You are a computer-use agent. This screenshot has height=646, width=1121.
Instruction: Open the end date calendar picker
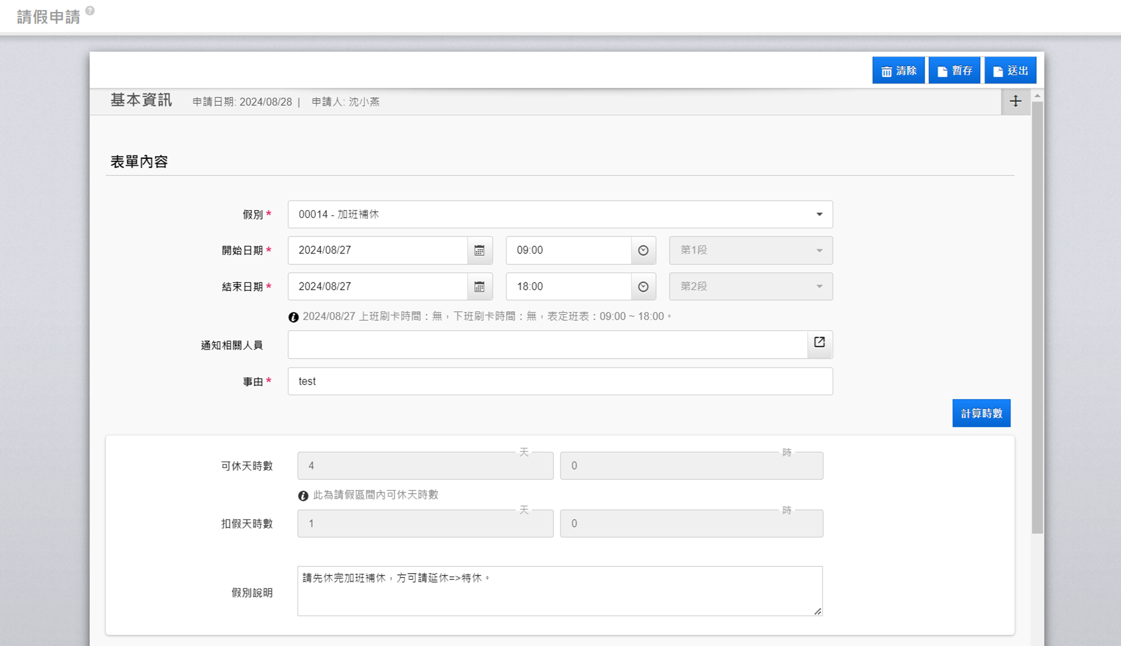pos(479,287)
